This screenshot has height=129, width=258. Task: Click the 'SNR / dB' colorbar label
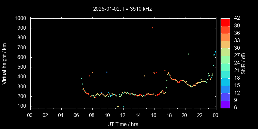[243, 63]
